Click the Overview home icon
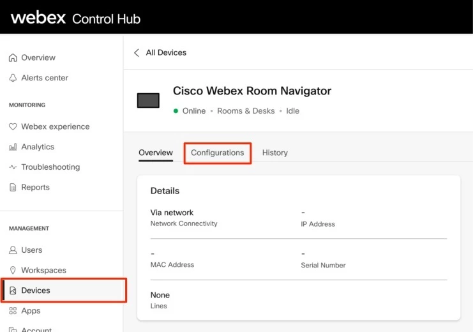 13,57
